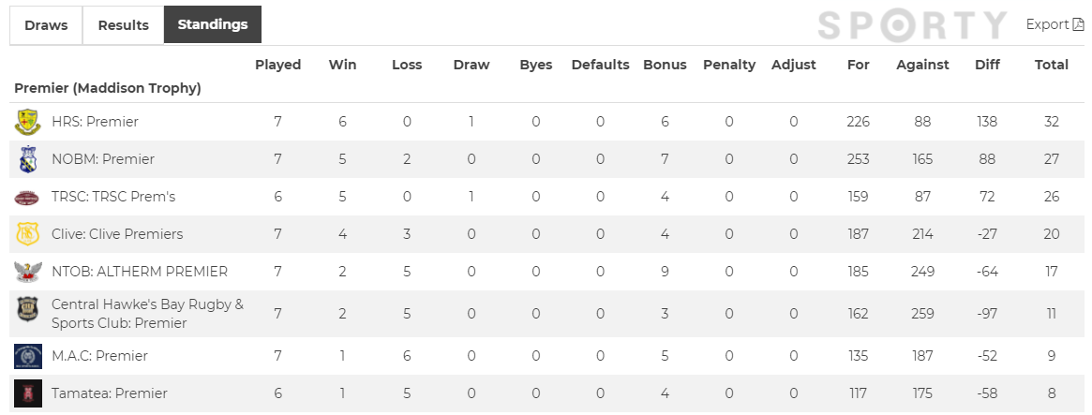1092x415 pixels.
Task: Click the Tamatea: Premier team name
Action: [109, 393]
